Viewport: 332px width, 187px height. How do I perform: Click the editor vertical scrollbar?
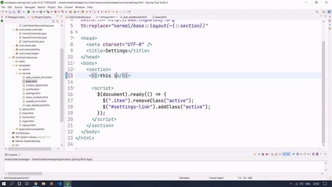323,92
